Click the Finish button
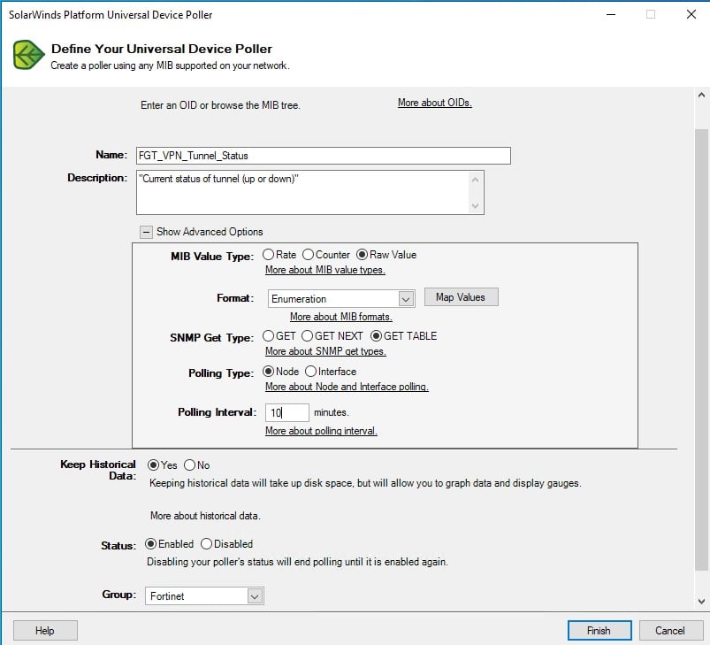Viewport: 710px width, 645px height. point(599,631)
